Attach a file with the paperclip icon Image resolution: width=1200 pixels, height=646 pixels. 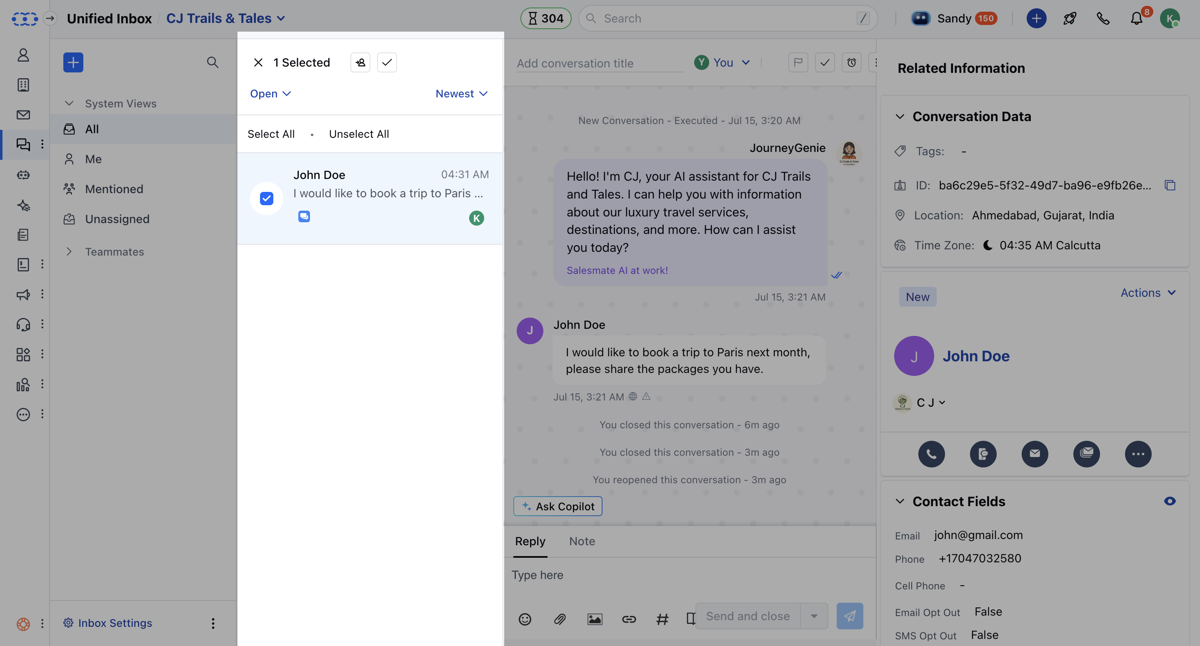pyautogui.click(x=560, y=619)
